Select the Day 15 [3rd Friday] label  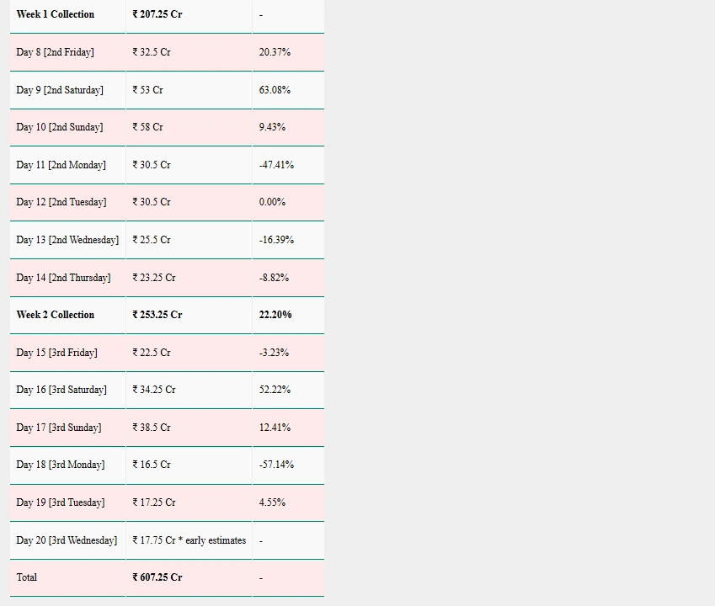pyautogui.click(x=56, y=353)
